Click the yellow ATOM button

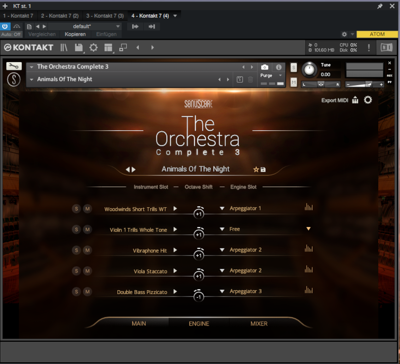point(377,34)
